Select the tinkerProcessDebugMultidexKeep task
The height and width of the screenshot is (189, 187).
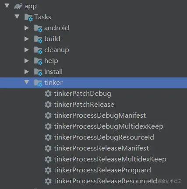(109, 126)
